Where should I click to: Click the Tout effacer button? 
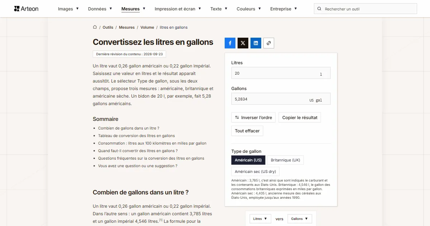tap(247, 131)
